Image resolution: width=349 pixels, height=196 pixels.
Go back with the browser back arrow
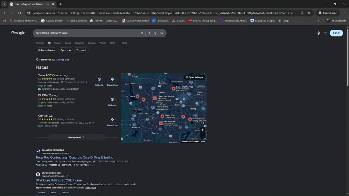coord(5,13)
